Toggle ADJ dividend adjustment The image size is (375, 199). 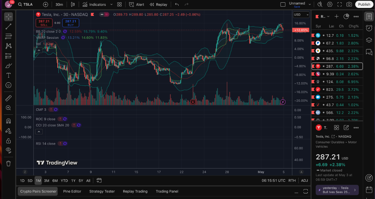(x=304, y=180)
